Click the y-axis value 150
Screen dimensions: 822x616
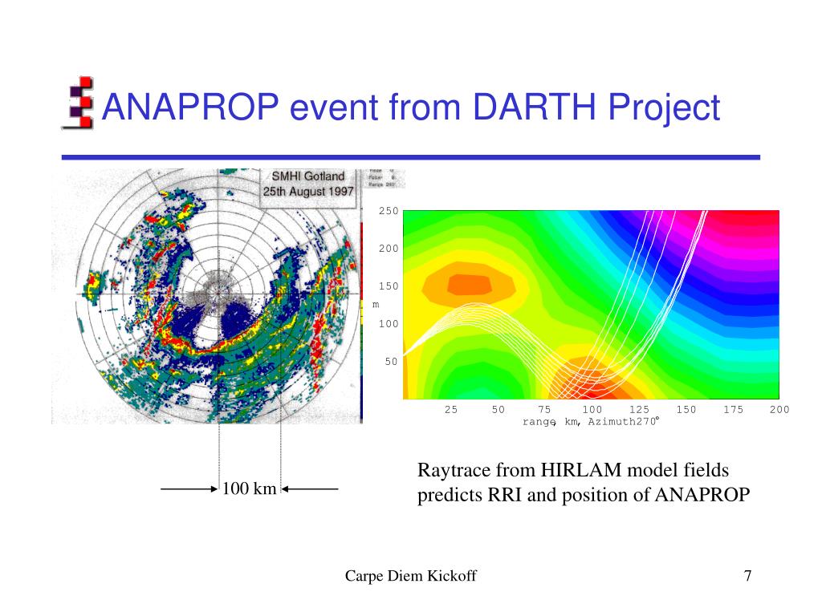click(389, 286)
